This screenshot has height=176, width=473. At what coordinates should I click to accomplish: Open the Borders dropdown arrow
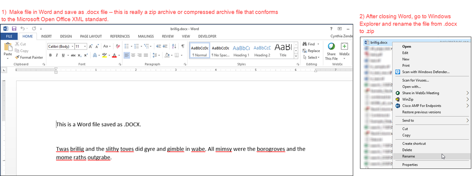[181, 55]
